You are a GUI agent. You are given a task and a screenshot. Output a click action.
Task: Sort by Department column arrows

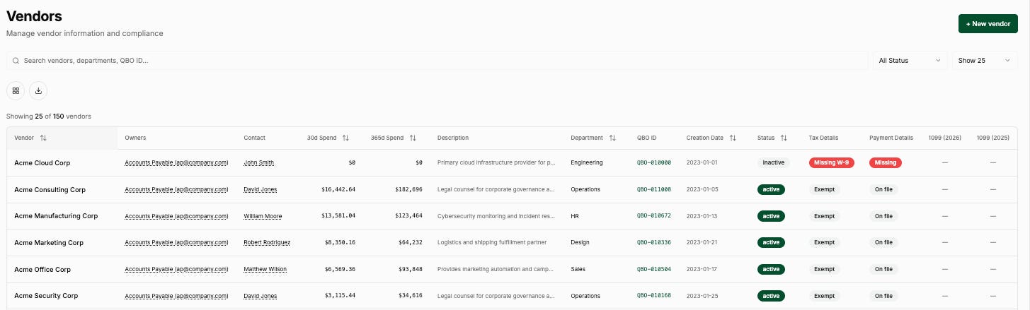(x=612, y=138)
